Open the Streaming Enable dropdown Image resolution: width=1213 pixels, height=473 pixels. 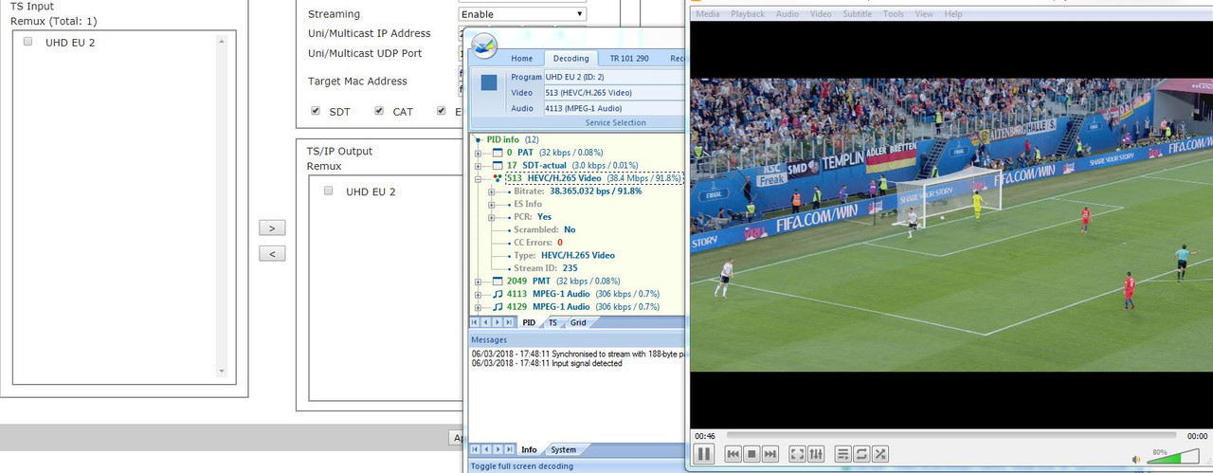(x=522, y=14)
